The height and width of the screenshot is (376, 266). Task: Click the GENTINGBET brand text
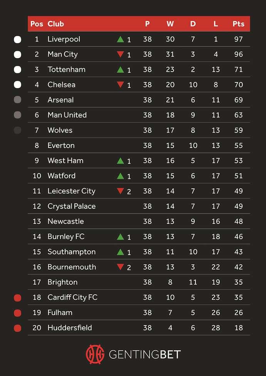pos(145,354)
